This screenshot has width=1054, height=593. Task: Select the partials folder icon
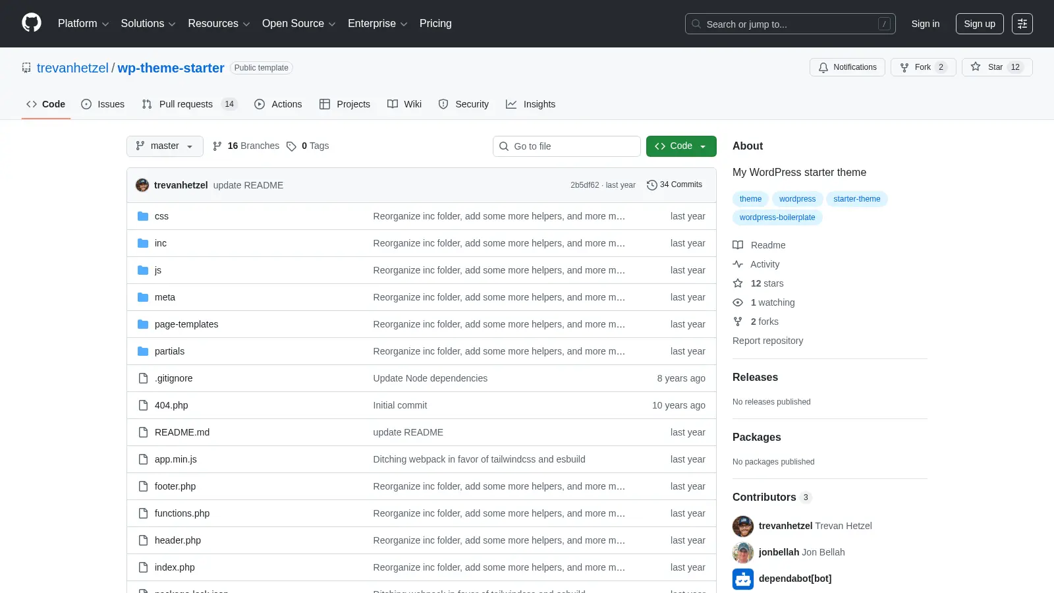tap(143, 351)
